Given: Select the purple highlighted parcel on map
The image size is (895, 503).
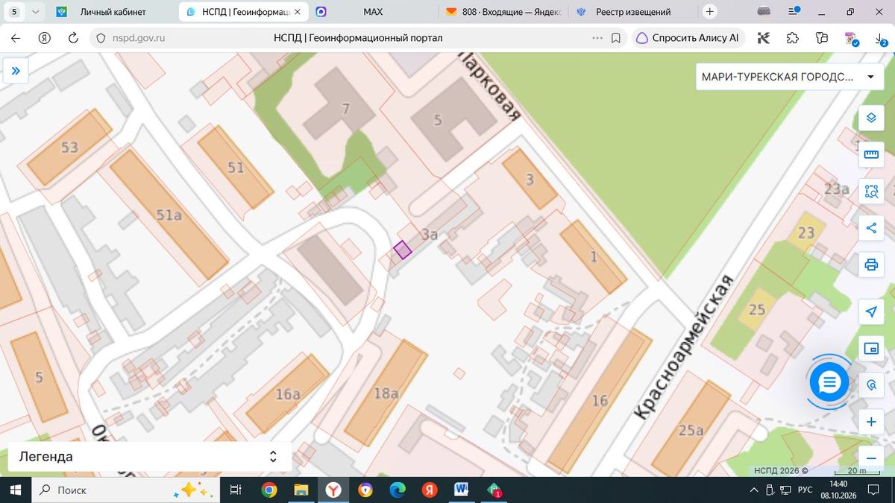Looking at the screenshot, I should (x=403, y=250).
